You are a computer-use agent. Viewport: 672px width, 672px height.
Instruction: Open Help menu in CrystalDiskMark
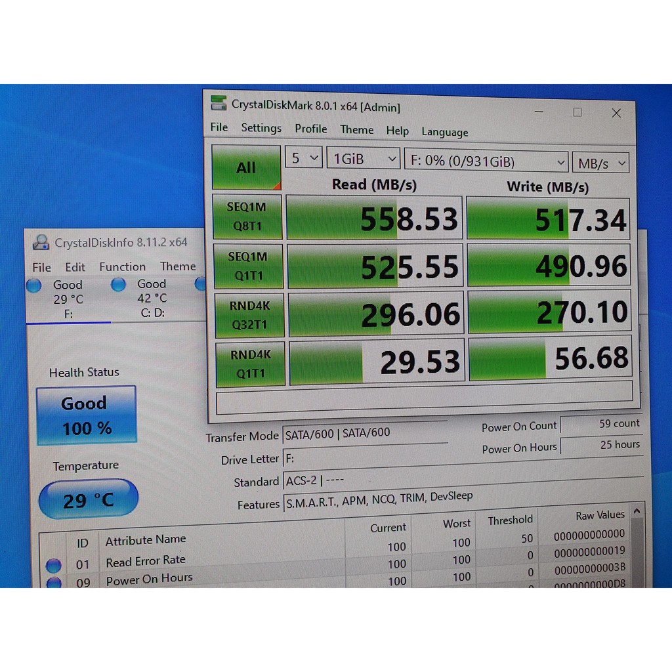397,131
